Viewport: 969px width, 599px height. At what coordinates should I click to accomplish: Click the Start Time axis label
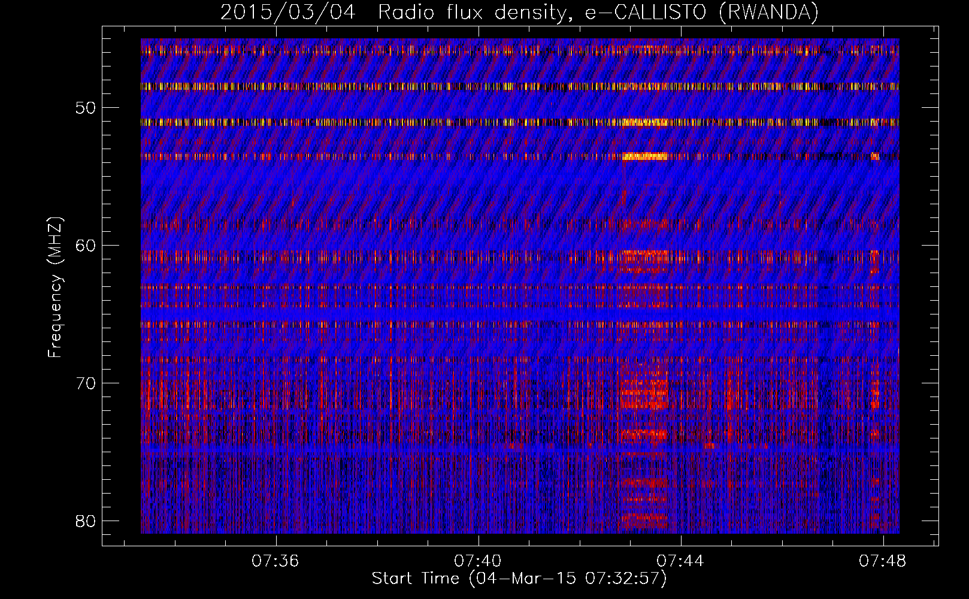pyautogui.click(x=519, y=579)
